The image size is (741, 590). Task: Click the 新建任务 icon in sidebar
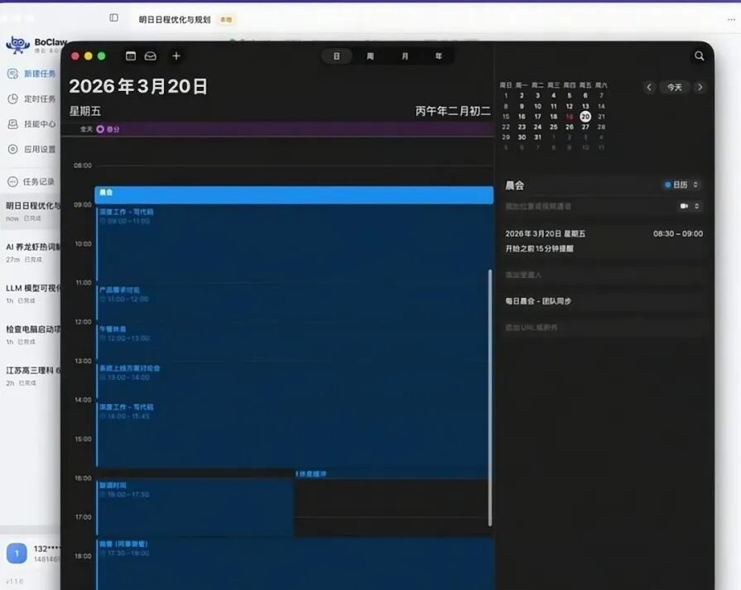click(x=13, y=74)
